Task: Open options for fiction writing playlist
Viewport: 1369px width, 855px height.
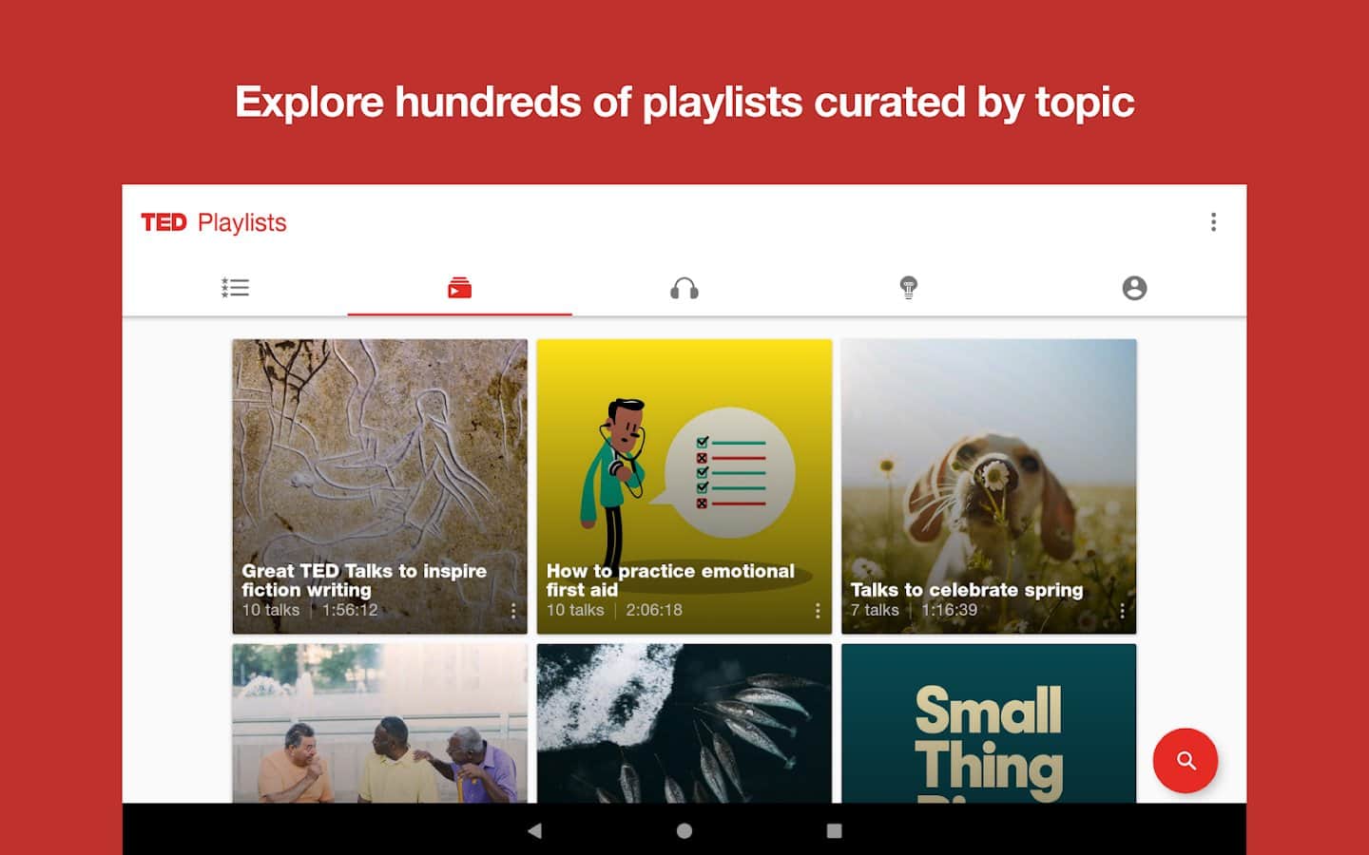Action: coord(513,611)
